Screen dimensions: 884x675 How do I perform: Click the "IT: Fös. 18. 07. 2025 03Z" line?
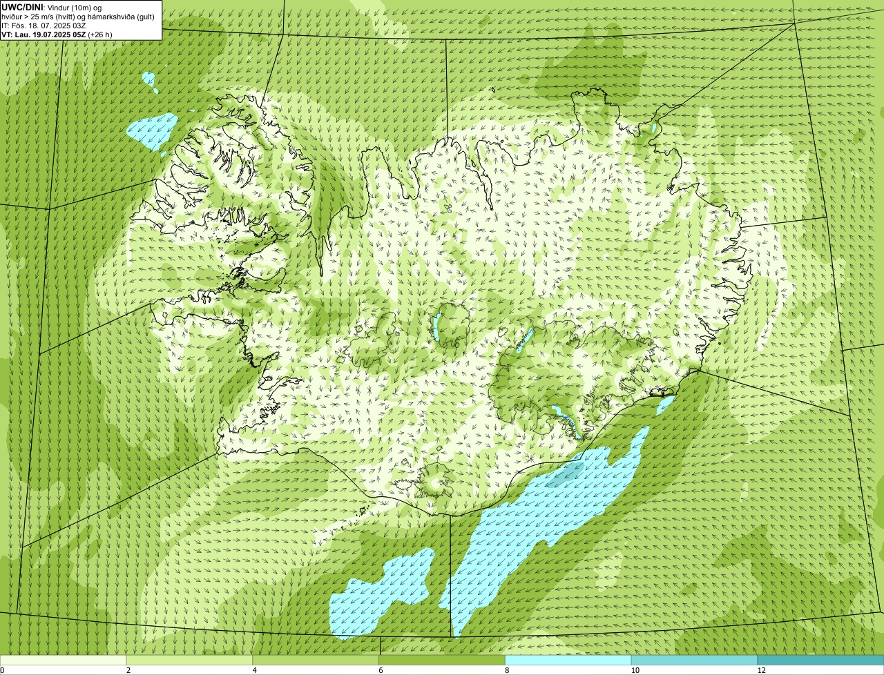(44, 25)
